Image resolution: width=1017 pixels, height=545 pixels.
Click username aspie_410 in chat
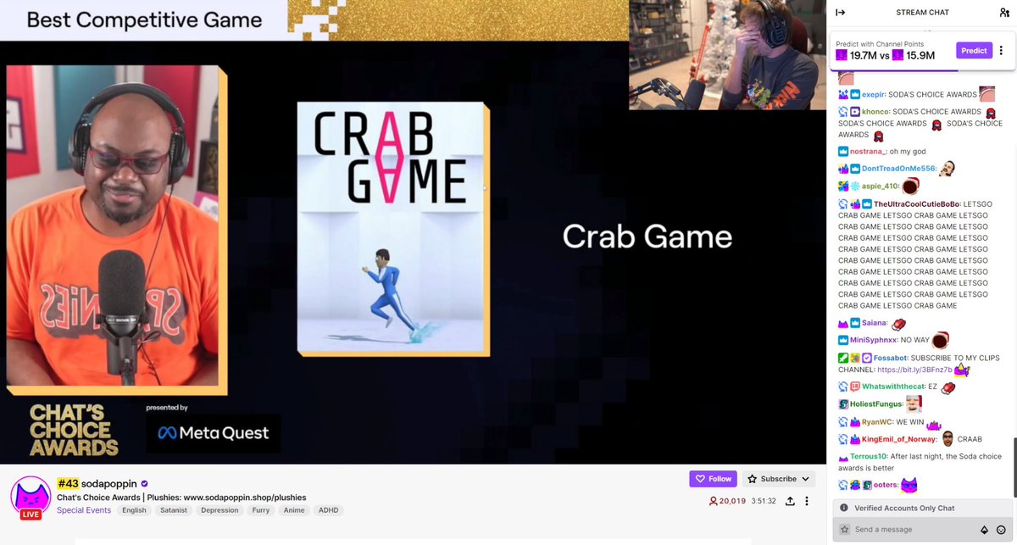[x=881, y=186]
